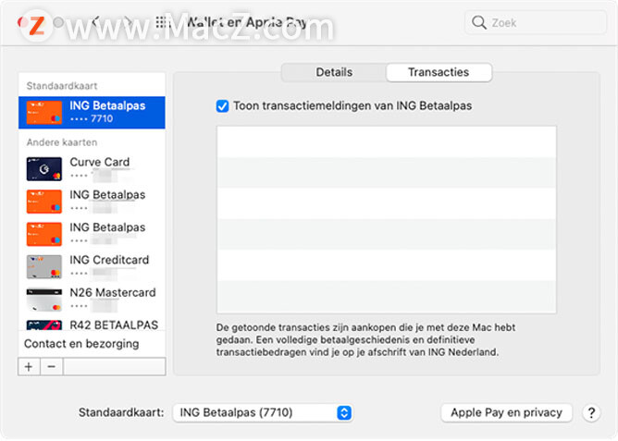The image size is (618, 441).
Task: Select the Curve Card entry
Action: coord(92,168)
